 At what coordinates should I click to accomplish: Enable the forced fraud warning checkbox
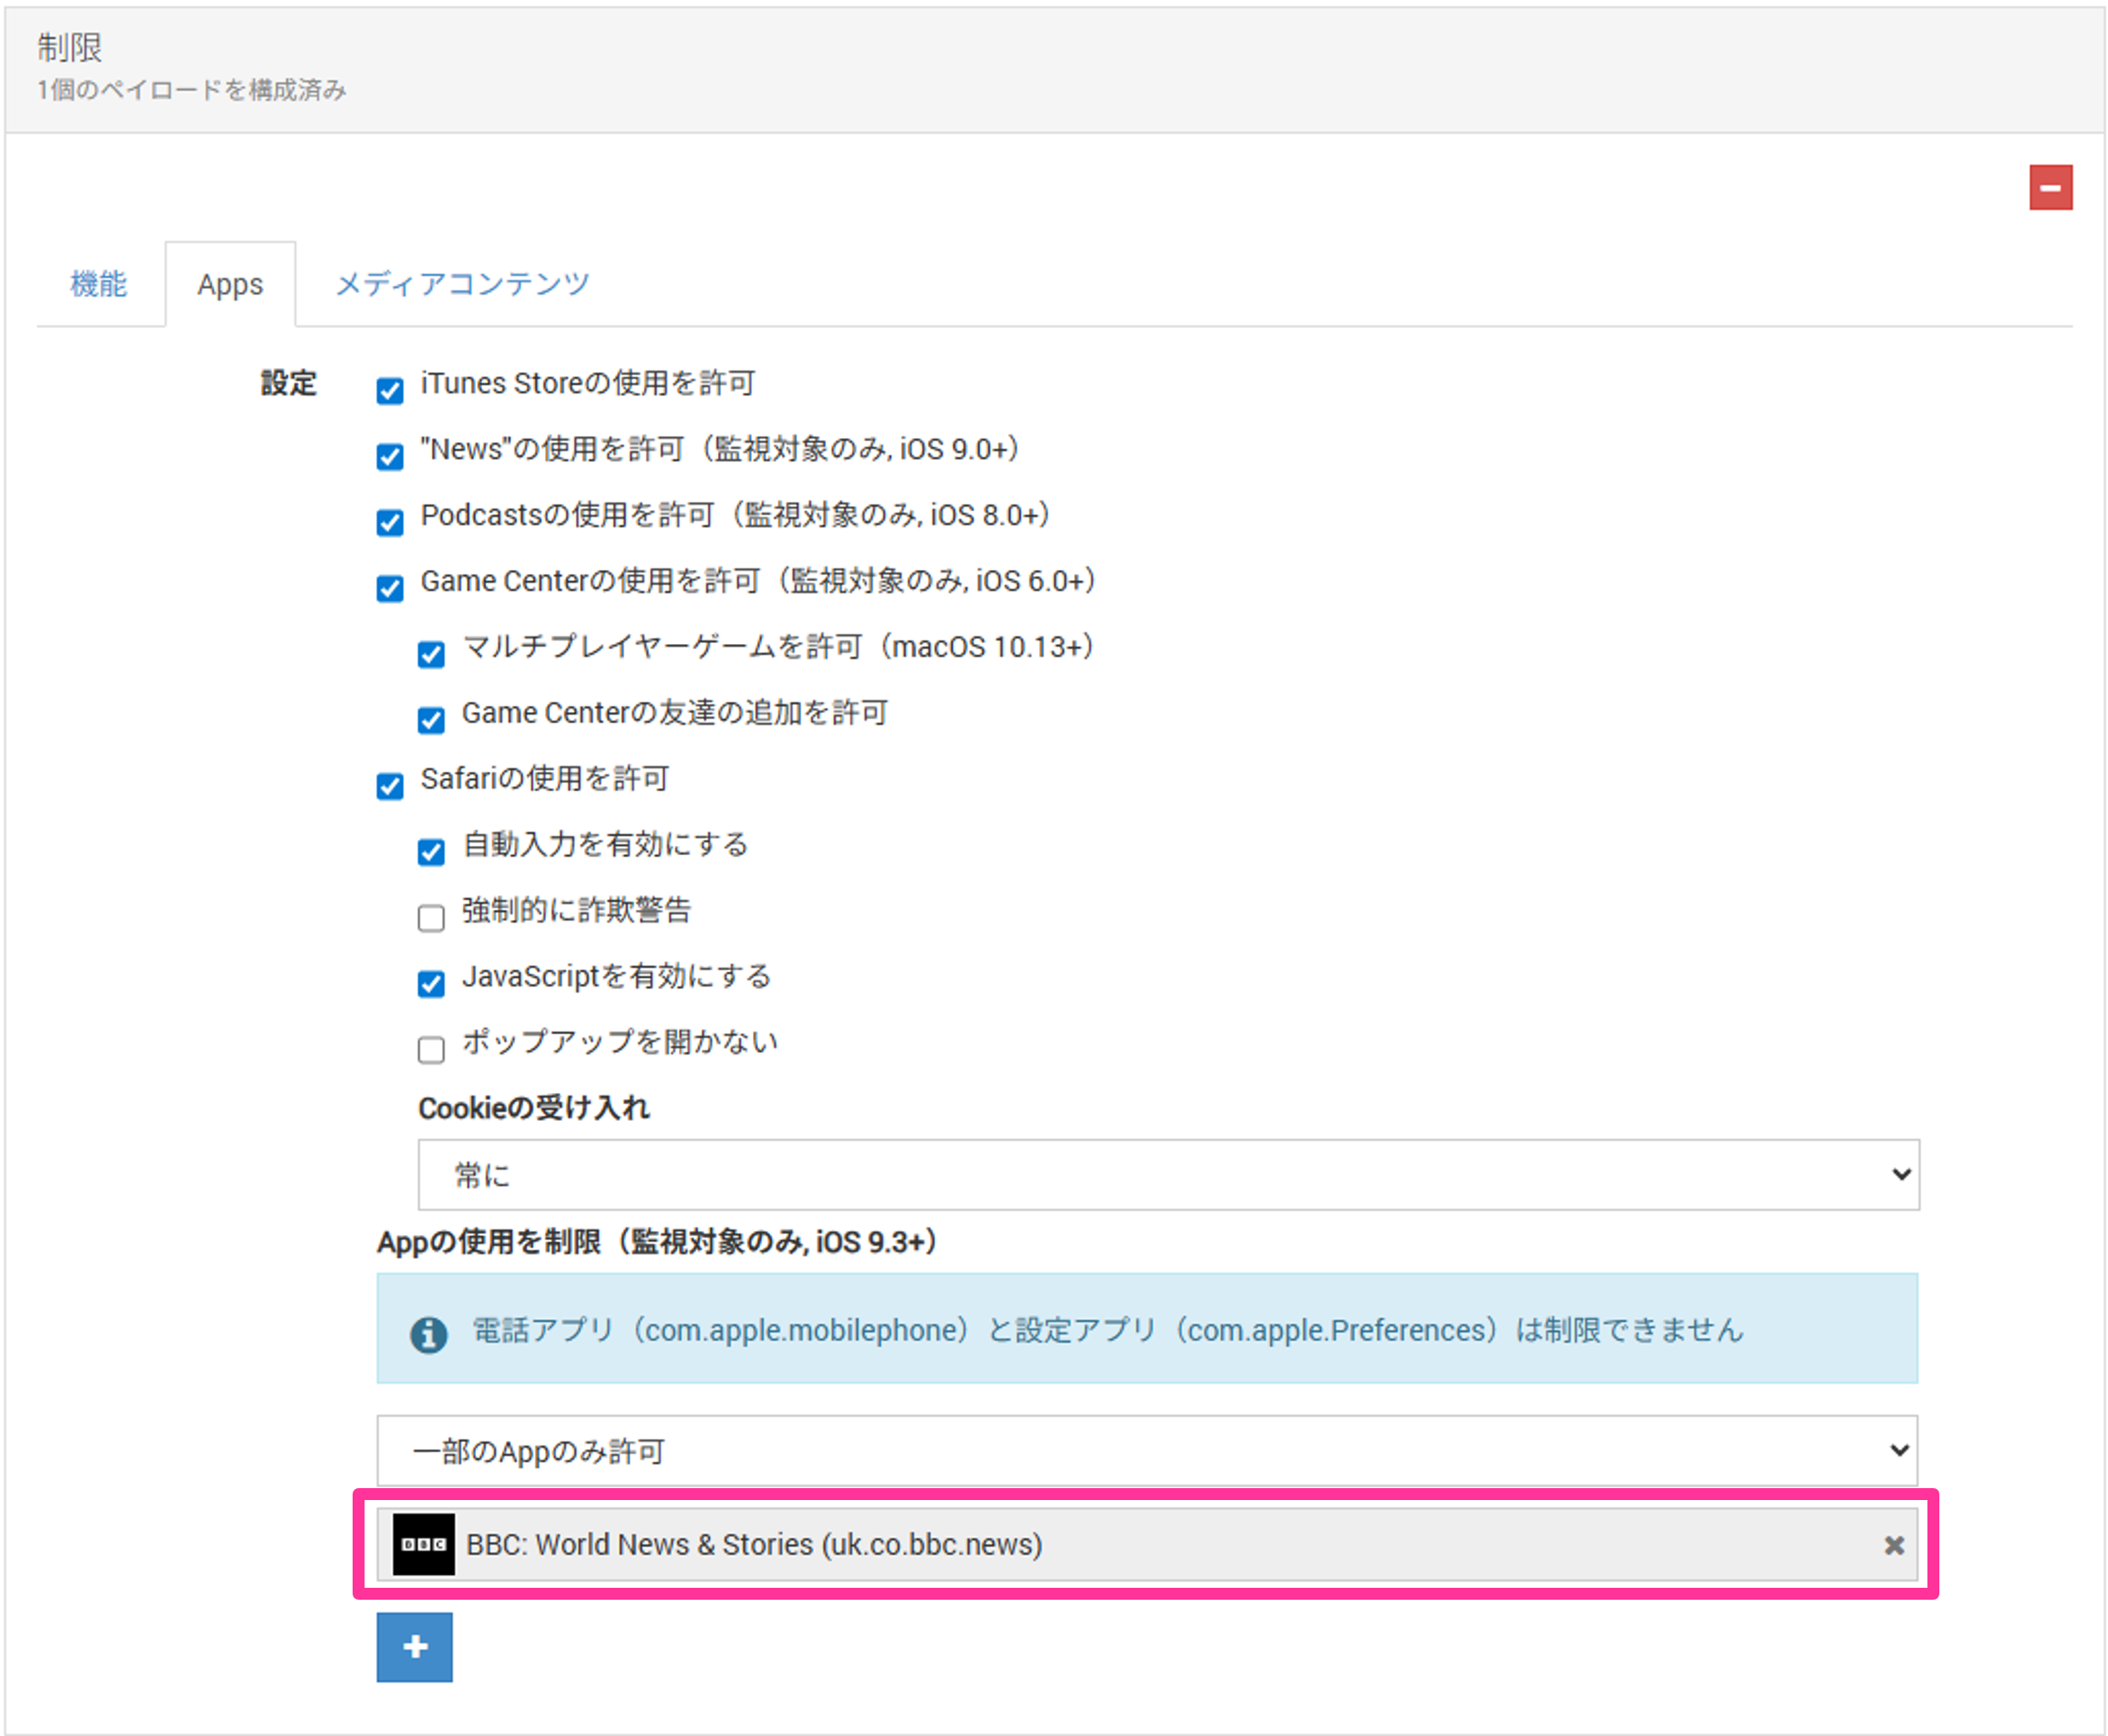(431, 918)
